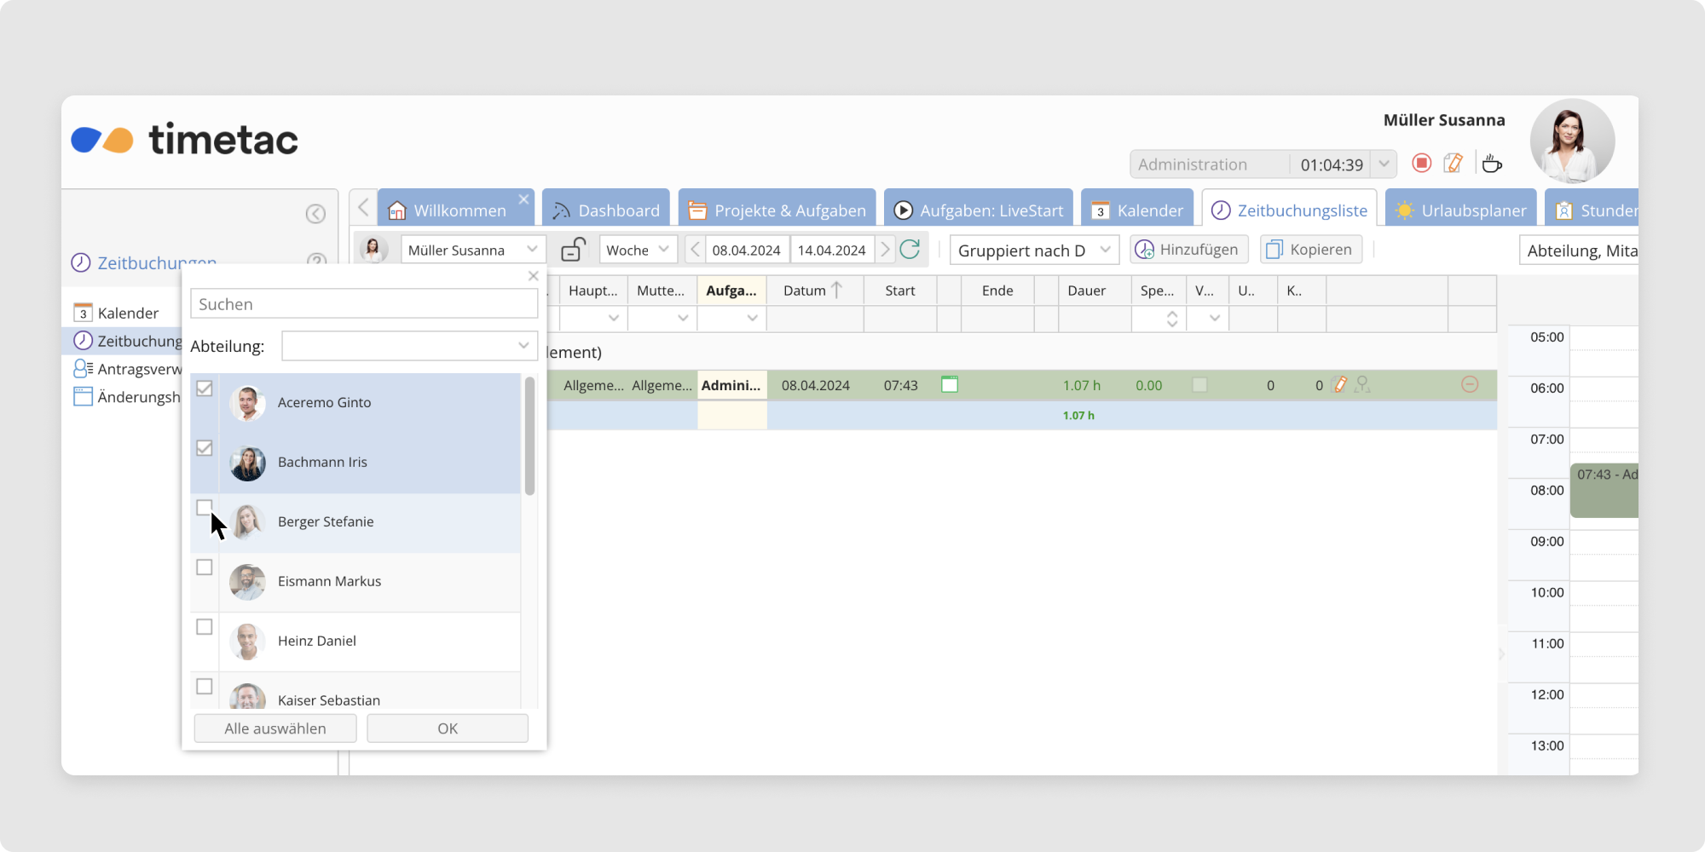The height and width of the screenshot is (852, 1705).
Task: Click the Alle auswählen button
Action: click(275, 728)
